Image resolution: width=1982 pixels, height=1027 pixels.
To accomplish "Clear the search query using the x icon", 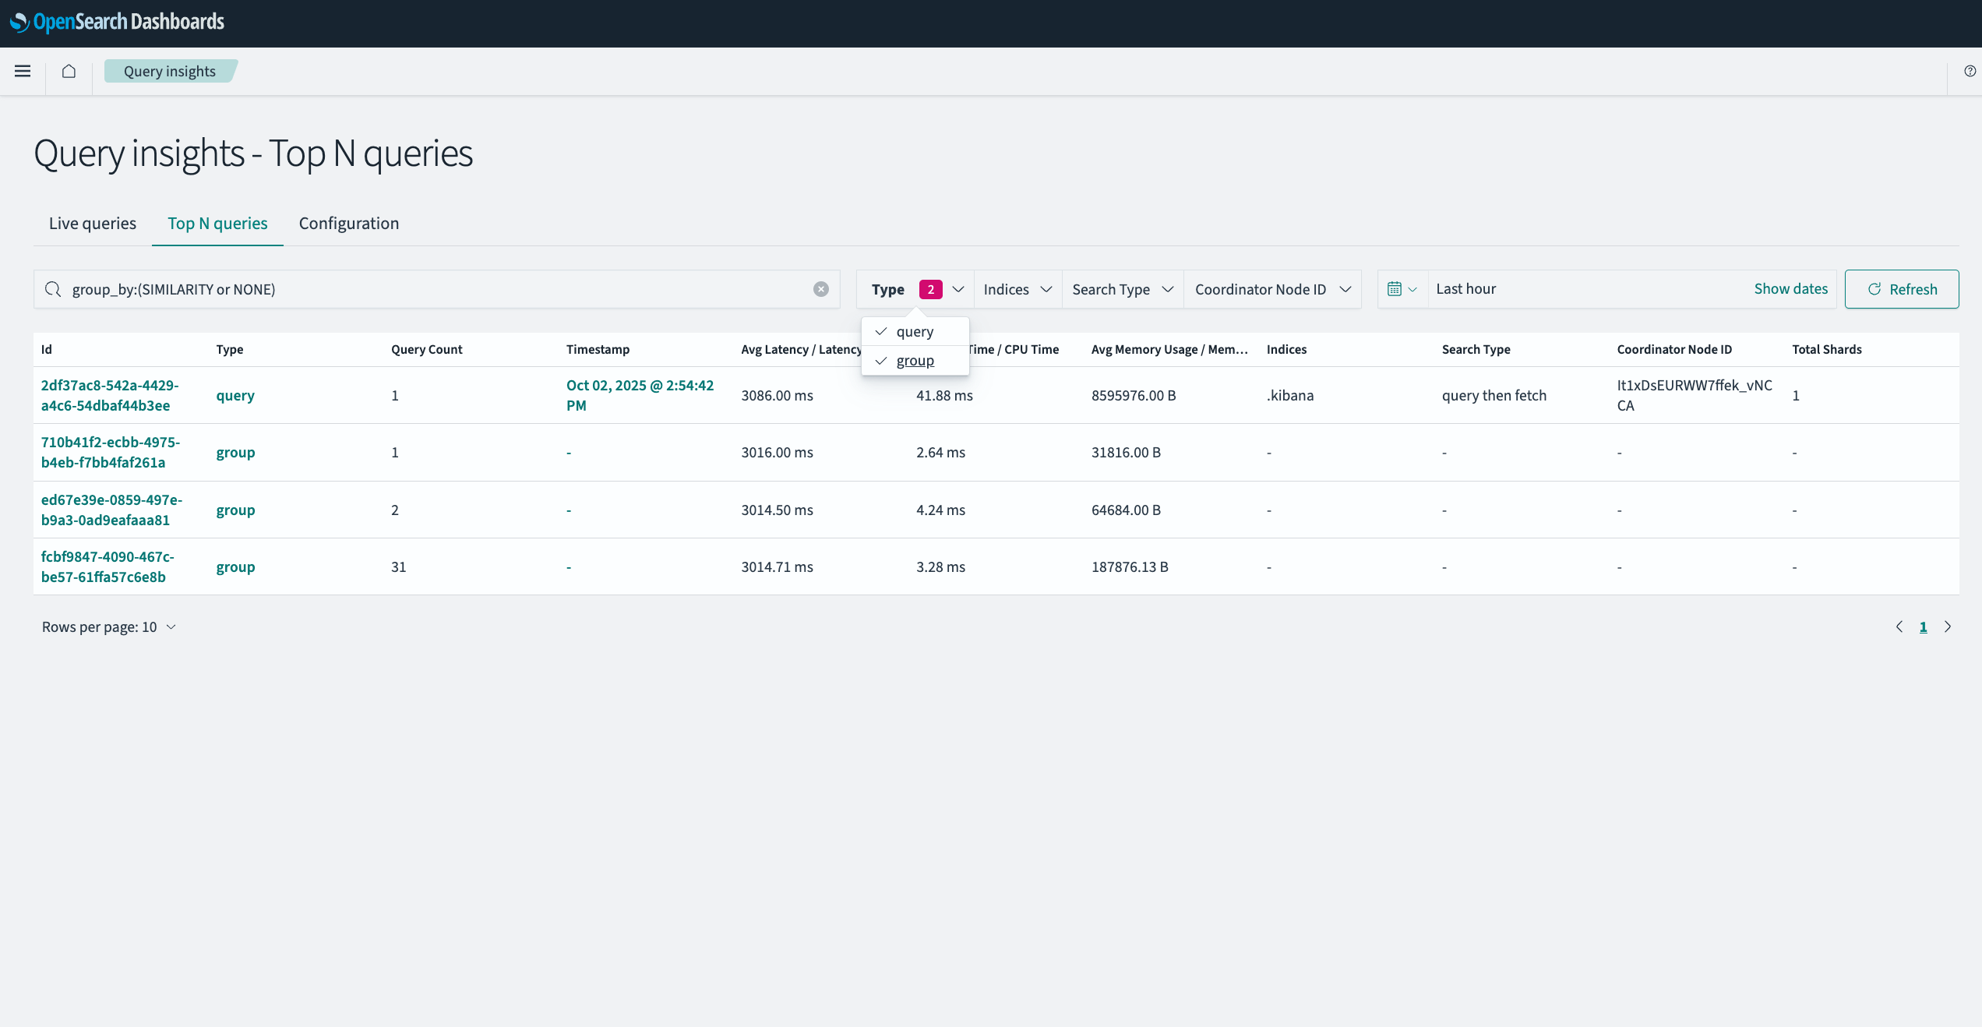I will (821, 288).
